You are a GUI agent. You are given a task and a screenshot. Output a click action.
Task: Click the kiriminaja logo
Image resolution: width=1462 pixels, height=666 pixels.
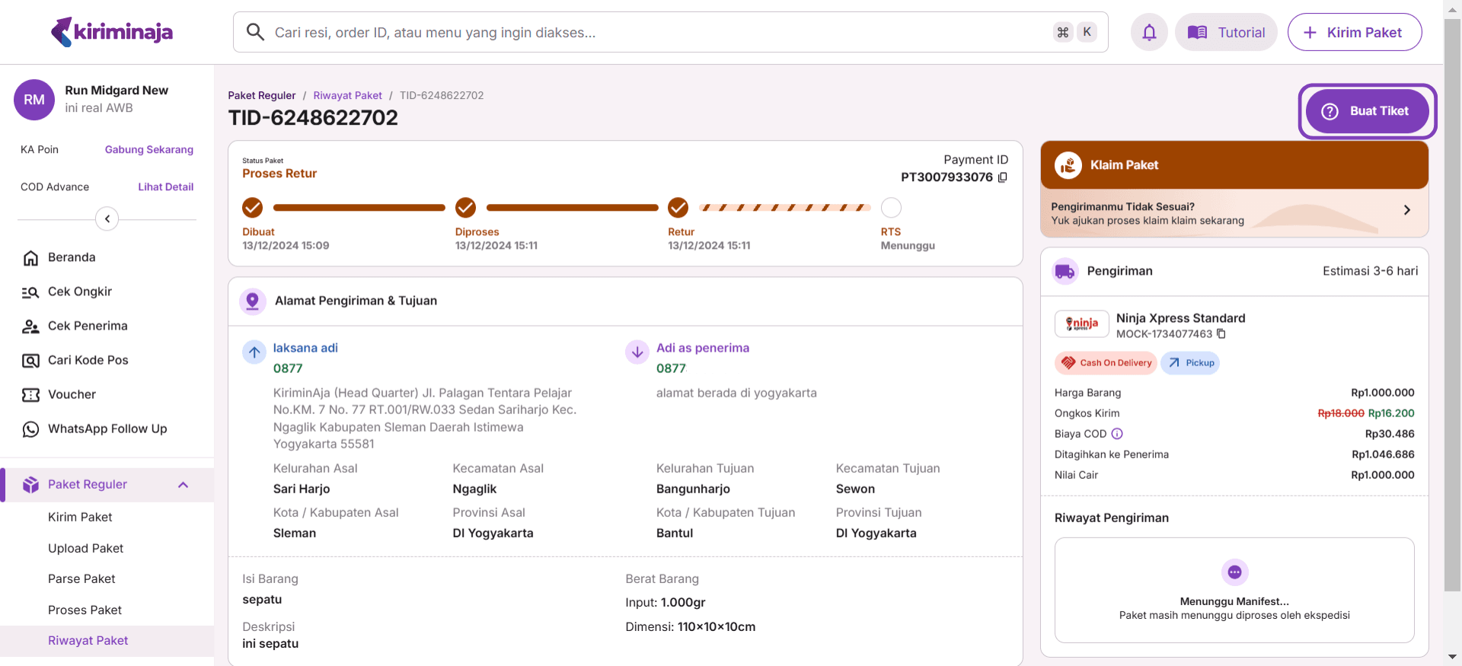click(112, 32)
